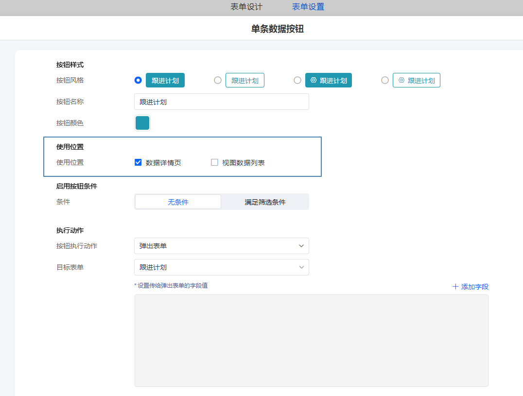The image size is (523, 396).
Task: Focus the 按钮名称 text input field
Action: [x=221, y=102]
